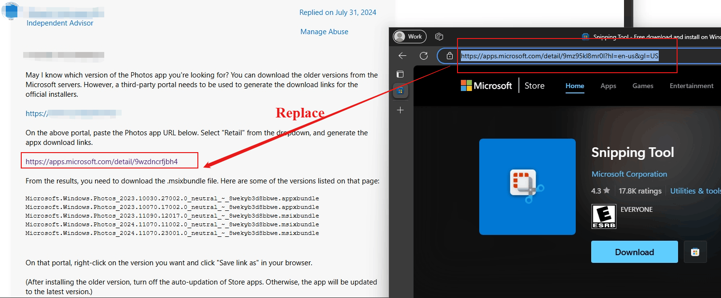
Task: Click the Photos_2024.11070.23001.0 msixbundle line
Action: coord(172,233)
